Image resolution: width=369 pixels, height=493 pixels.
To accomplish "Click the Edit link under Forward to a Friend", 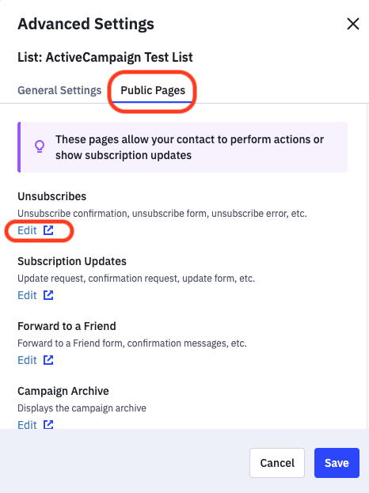I will tap(27, 360).
